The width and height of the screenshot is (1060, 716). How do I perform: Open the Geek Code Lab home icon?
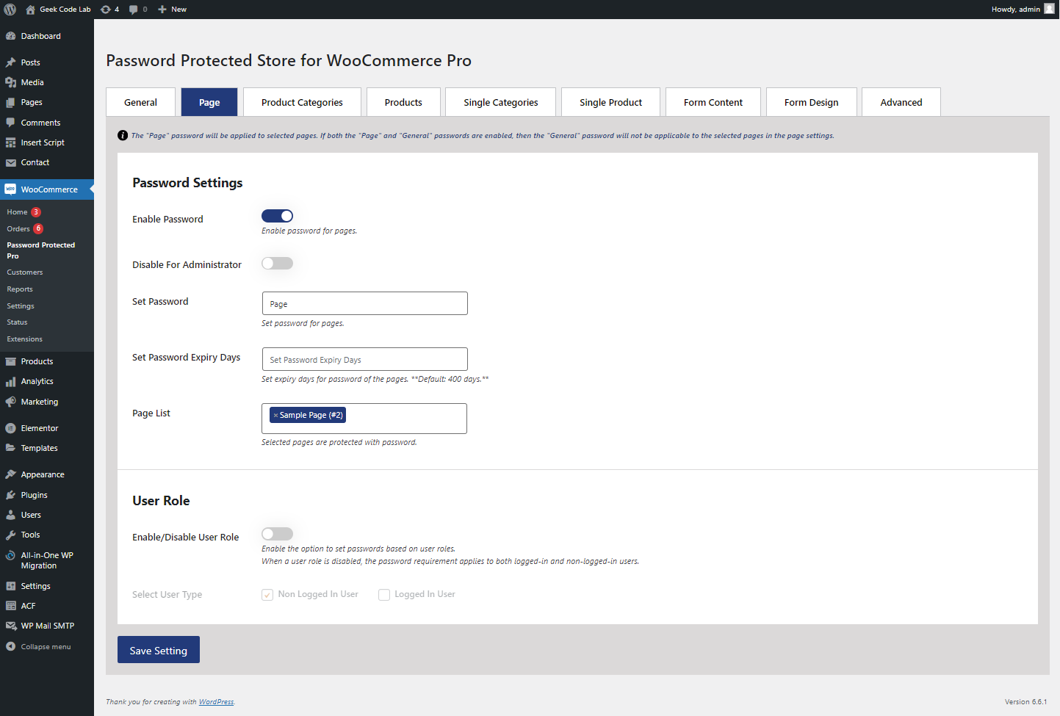tap(30, 10)
